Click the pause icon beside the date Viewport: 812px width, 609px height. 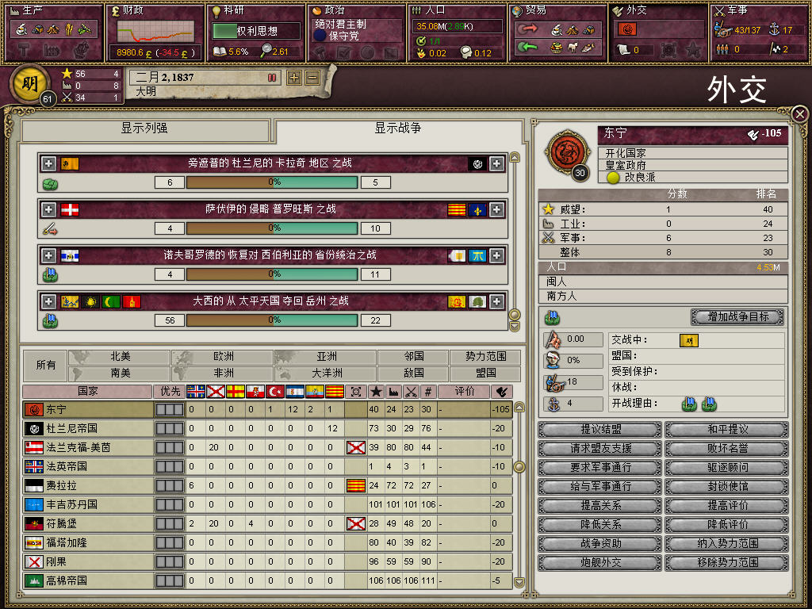[272, 78]
